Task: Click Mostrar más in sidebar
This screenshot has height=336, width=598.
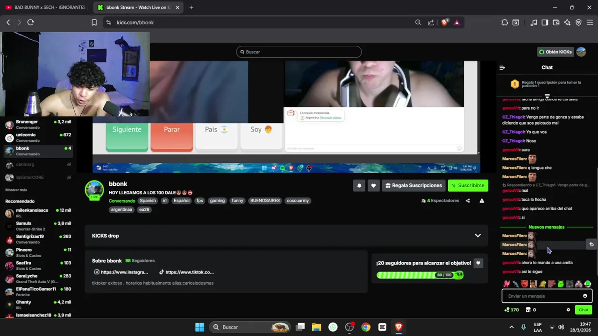Action: [x=16, y=190]
